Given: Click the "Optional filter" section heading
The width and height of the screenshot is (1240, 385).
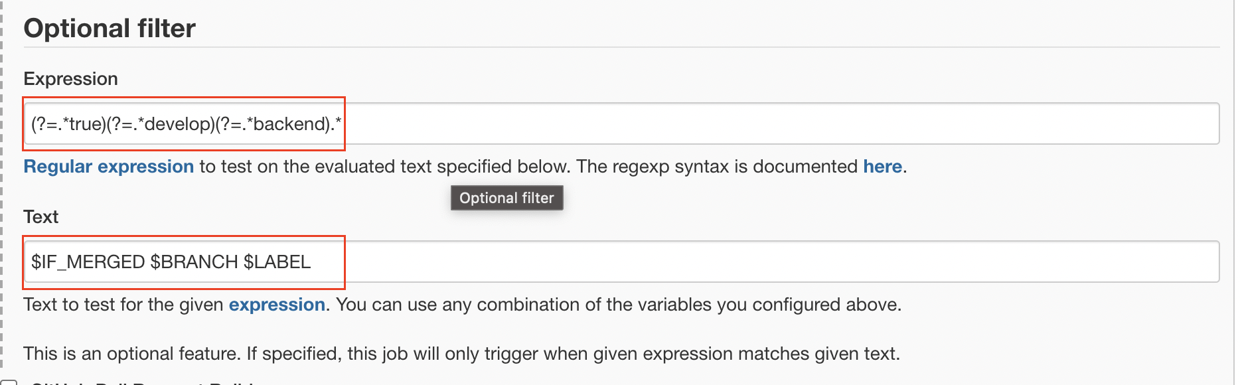Looking at the screenshot, I should pos(110,28).
